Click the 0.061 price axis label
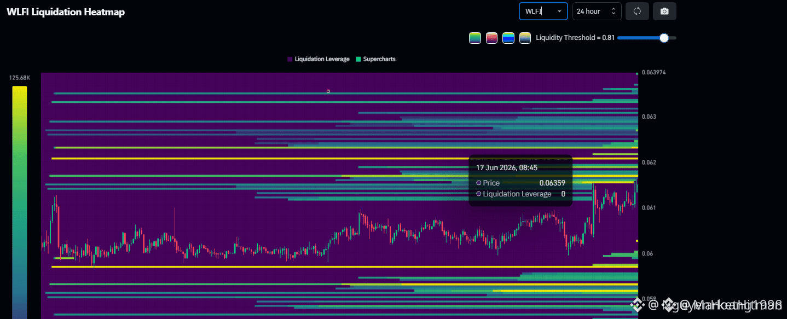 649,208
